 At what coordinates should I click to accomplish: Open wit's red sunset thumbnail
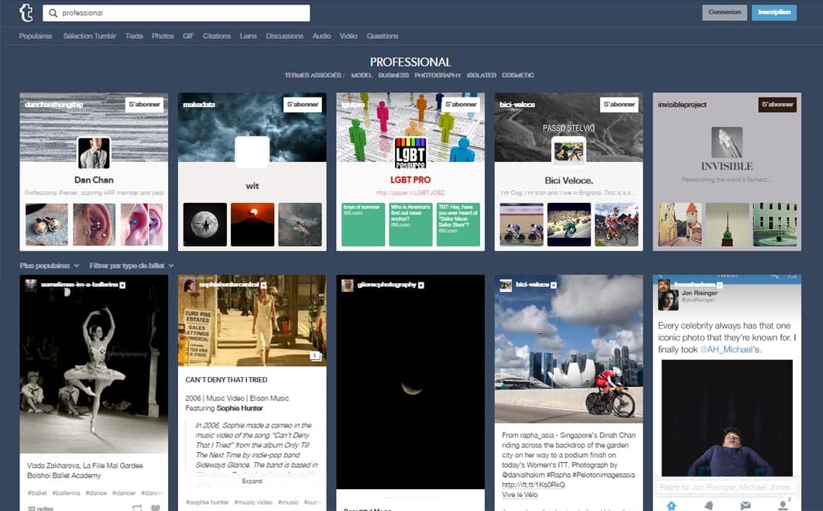252,225
